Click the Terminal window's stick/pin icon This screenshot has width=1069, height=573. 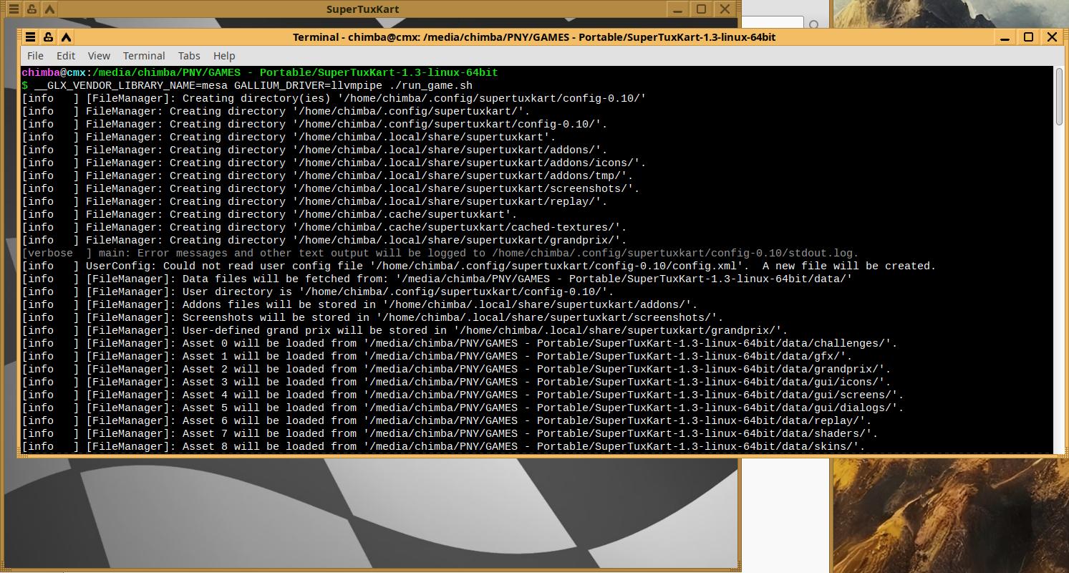[x=48, y=37]
